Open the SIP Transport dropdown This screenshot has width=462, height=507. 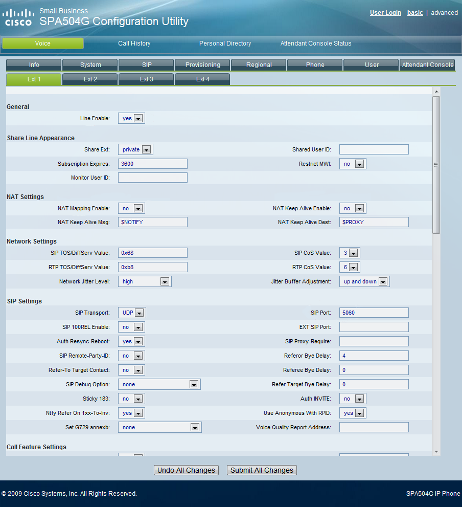pyautogui.click(x=131, y=313)
